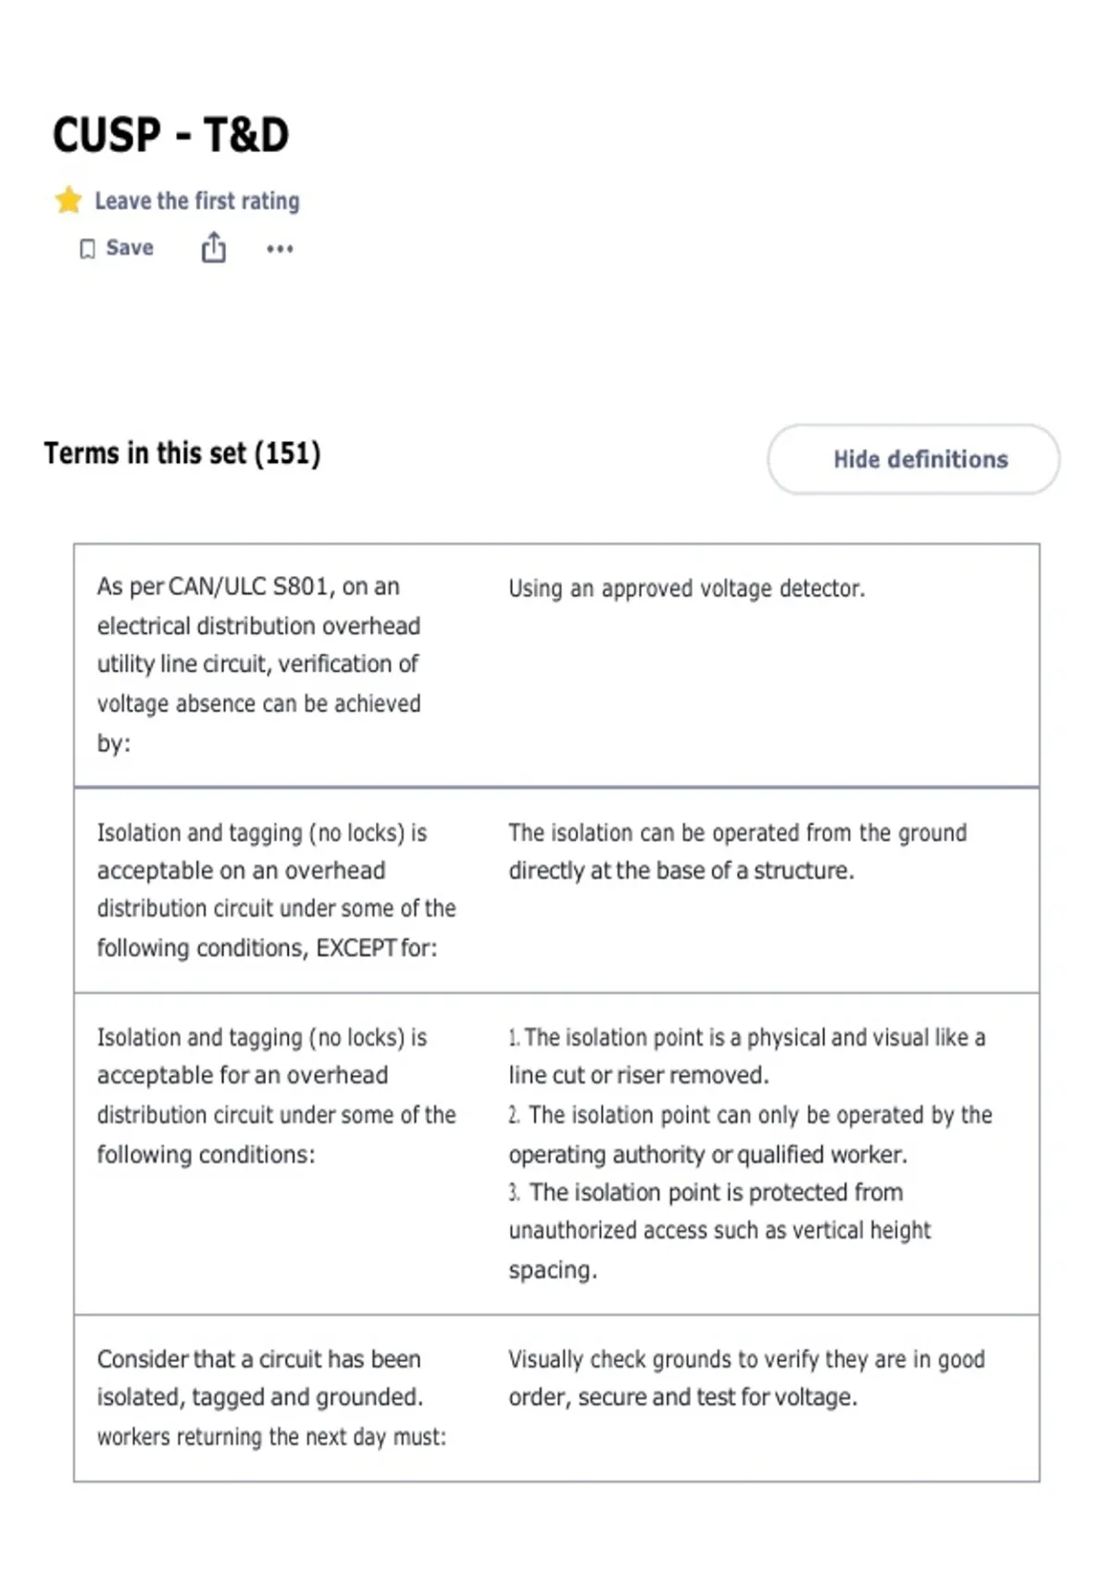Click the Save label
This screenshot has width=1111, height=1574.
pyautogui.click(x=130, y=247)
